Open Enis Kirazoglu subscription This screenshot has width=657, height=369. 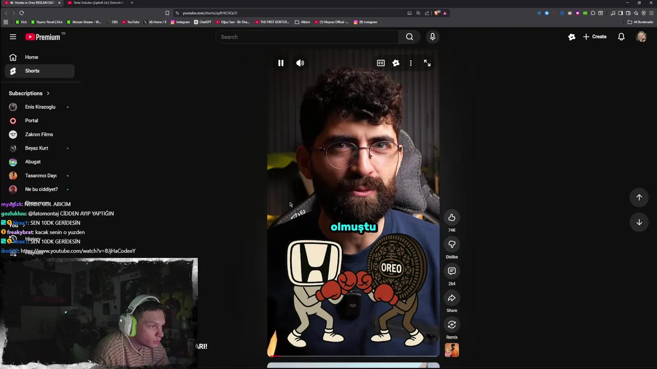[40, 107]
